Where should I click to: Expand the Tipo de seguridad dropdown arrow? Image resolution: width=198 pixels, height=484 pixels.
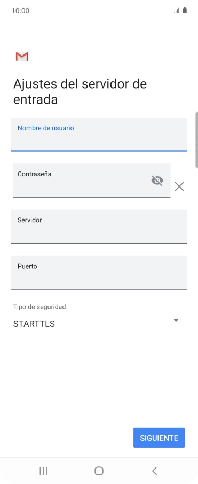(x=176, y=321)
